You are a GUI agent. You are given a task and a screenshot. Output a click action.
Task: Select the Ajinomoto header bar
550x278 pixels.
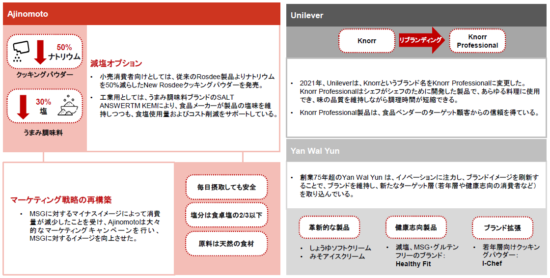coord(141,14)
